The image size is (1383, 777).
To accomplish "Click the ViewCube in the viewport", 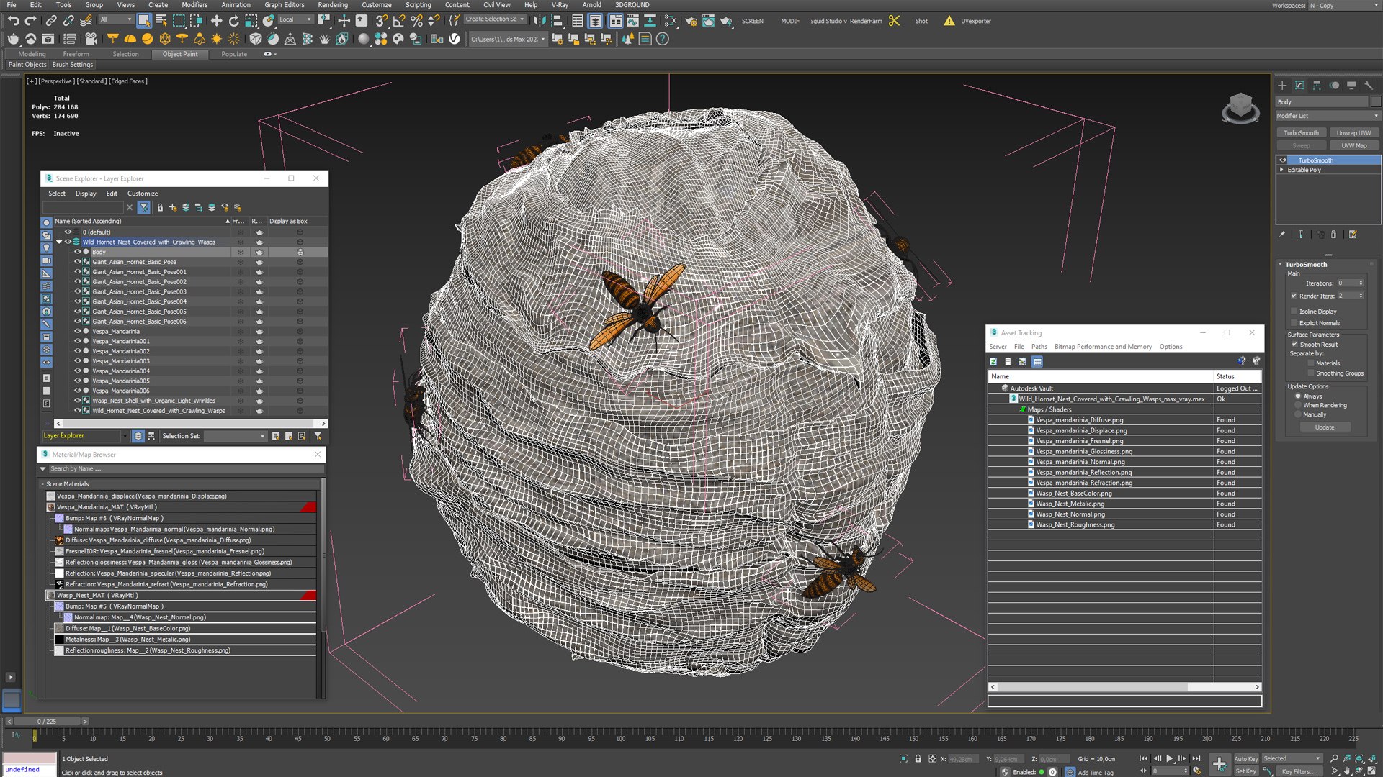I will pos(1240,108).
